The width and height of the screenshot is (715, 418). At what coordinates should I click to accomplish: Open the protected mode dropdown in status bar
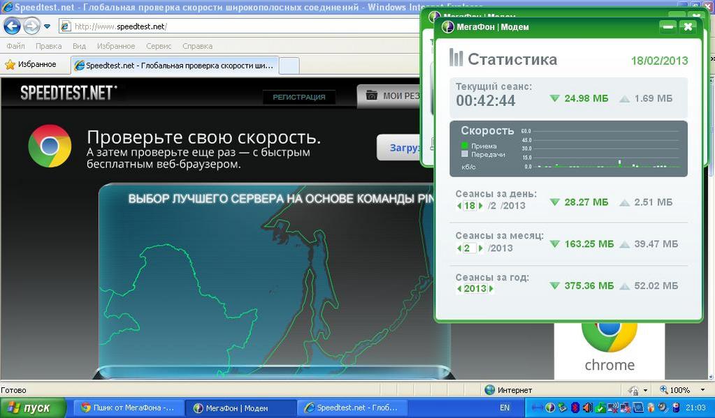coord(645,390)
